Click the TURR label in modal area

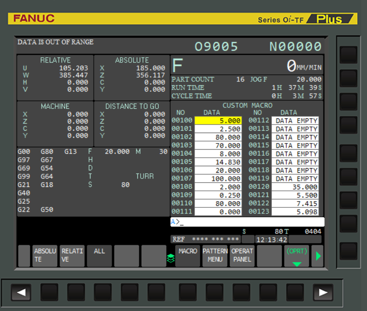pyautogui.click(x=144, y=176)
